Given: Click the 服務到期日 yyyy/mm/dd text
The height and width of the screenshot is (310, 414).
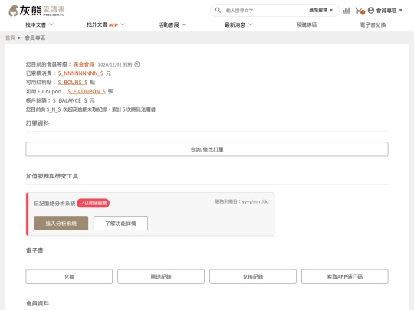Looking at the screenshot, I should (x=242, y=201).
